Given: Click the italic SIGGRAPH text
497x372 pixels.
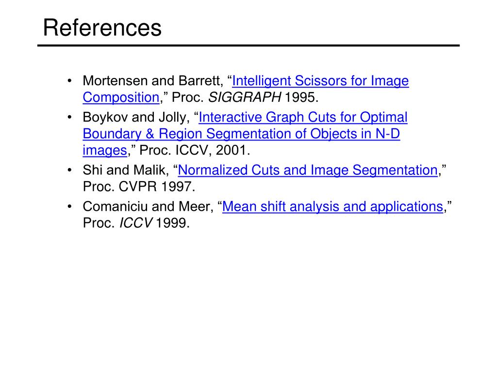Looking at the screenshot, I should (245, 97).
